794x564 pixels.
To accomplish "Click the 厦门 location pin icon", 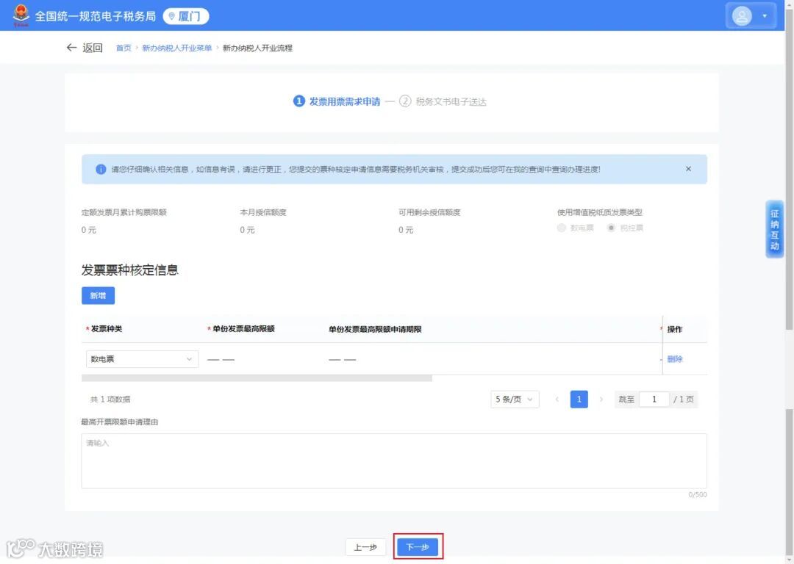I will tap(171, 15).
